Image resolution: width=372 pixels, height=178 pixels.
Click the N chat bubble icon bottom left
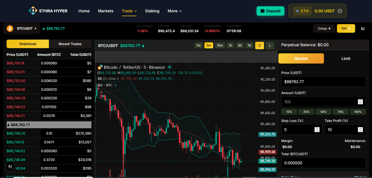[10, 167]
